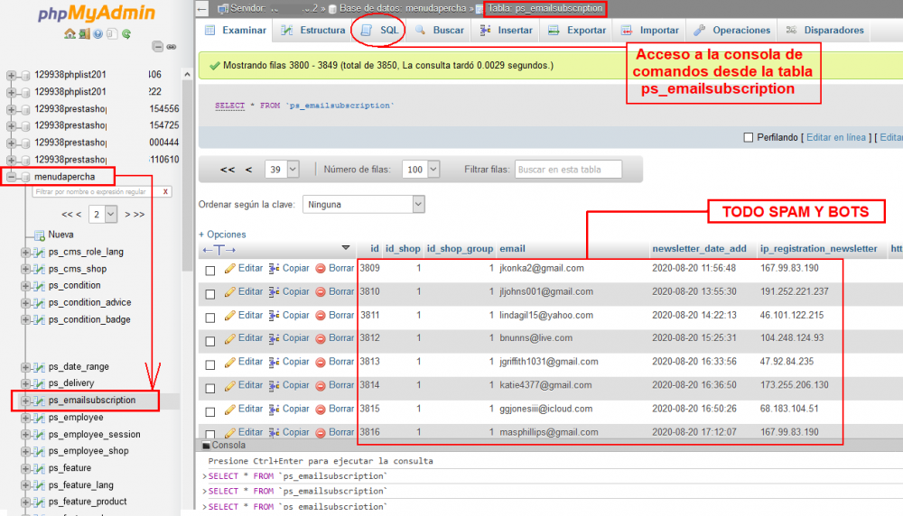Open the Estructura tab
This screenshot has width=903, height=516.
[x=313, y=30]
